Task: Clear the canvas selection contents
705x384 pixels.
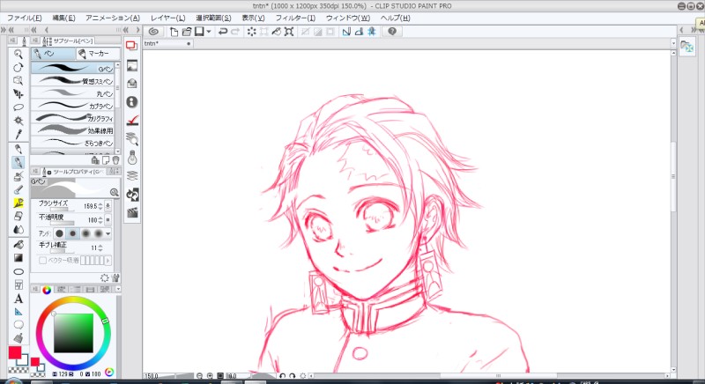Action: click(251, 32)
